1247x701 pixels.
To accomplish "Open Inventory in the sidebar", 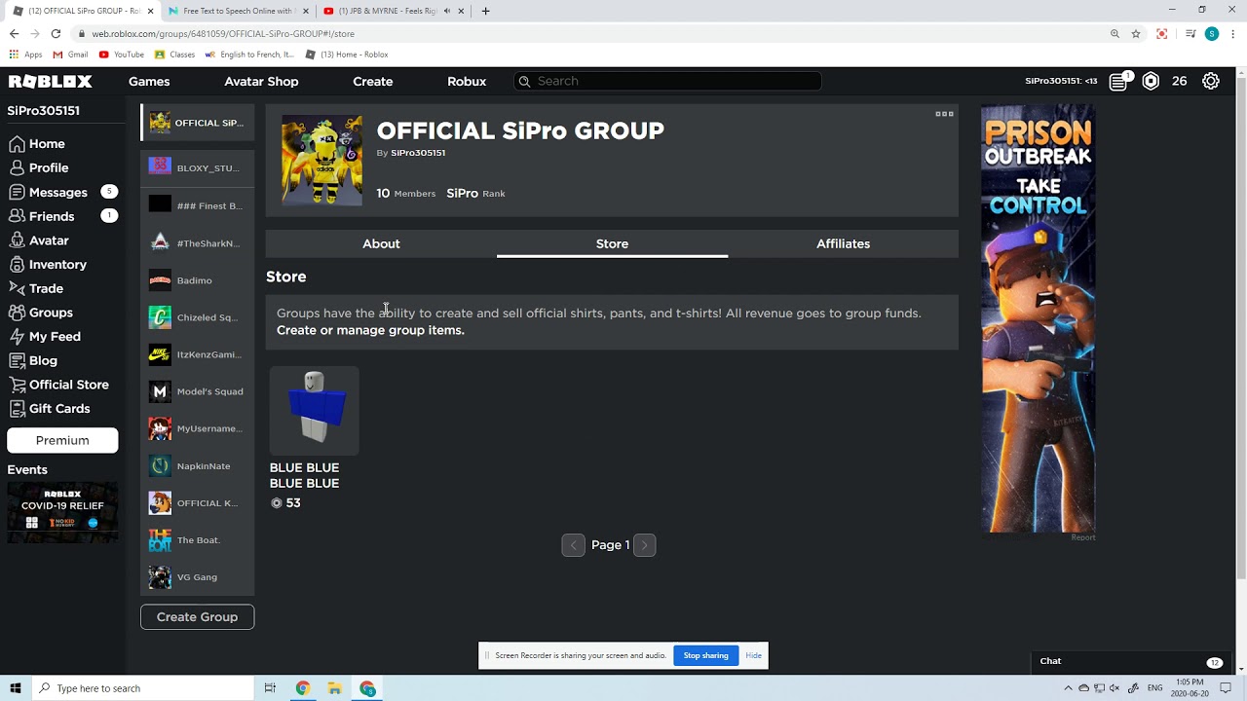I will (48, 264).
